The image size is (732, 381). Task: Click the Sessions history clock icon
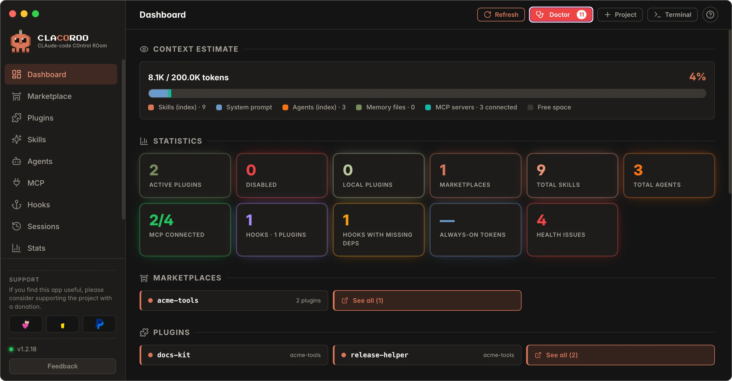[17, 226]
